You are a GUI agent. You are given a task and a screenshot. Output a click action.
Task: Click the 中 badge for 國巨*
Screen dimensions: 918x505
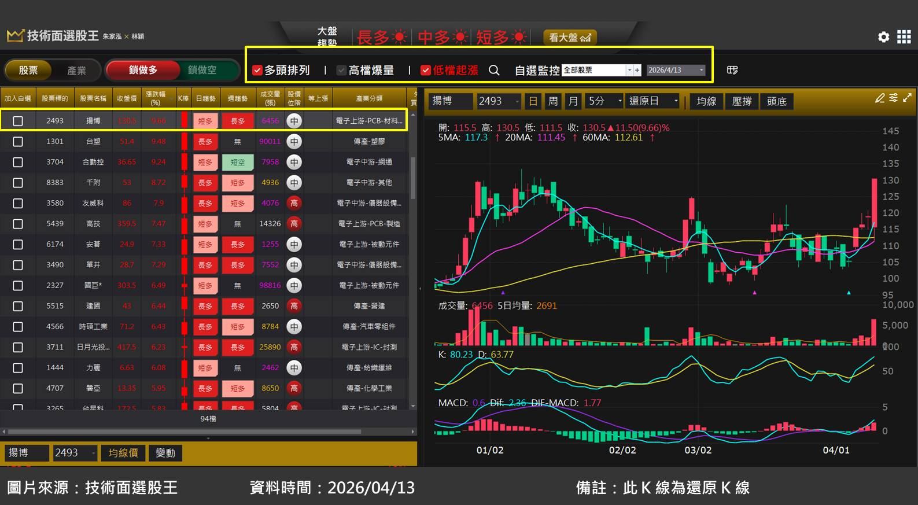(x=294, y=286)
